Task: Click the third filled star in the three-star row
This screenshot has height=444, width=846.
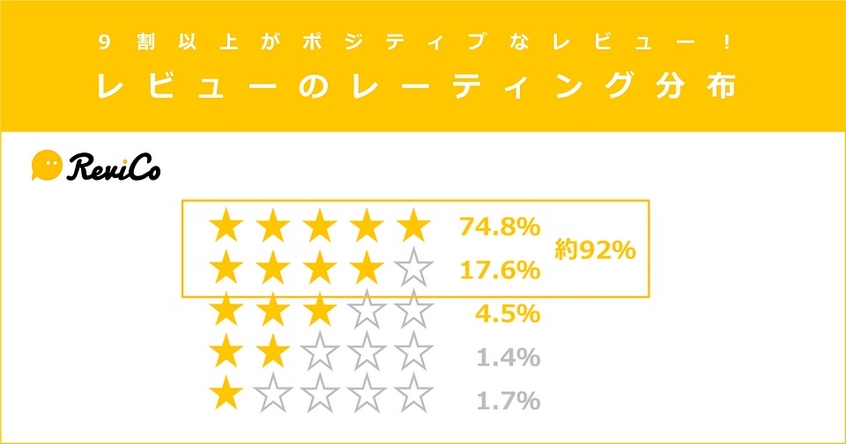Action: pos(320,311)
